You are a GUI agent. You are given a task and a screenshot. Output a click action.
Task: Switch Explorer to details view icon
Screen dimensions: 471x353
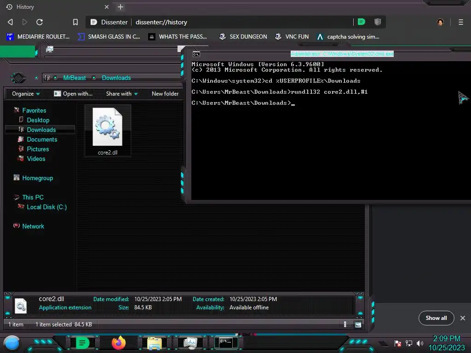345,324
